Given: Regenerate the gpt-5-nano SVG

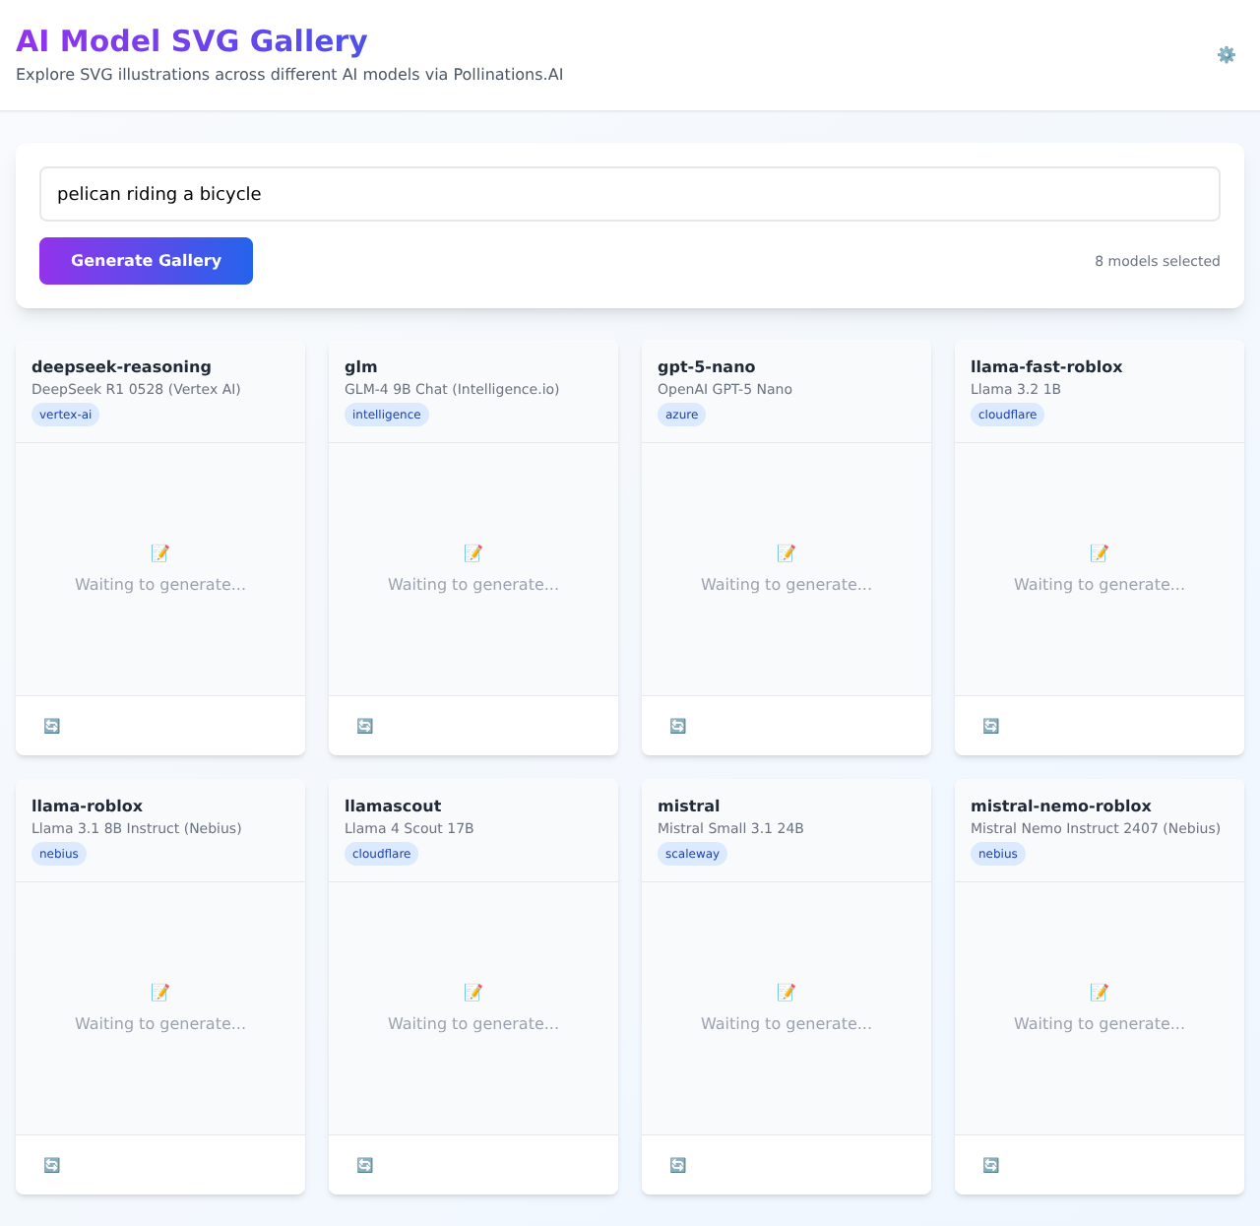Looking at the screenshot, I should [678, 726].
